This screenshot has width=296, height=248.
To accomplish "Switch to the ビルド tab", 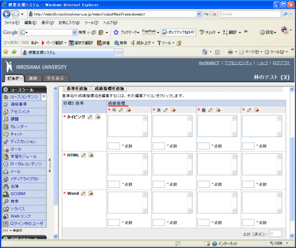I will click(x=13, y=78).
